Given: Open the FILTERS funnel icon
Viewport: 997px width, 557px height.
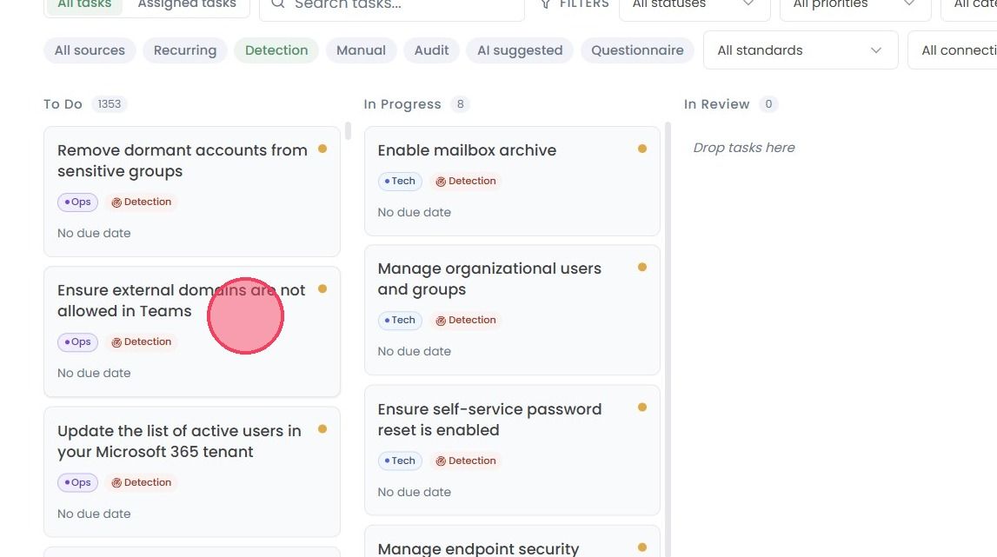Looking at the screenshot, I should click(x=546, y=4).
